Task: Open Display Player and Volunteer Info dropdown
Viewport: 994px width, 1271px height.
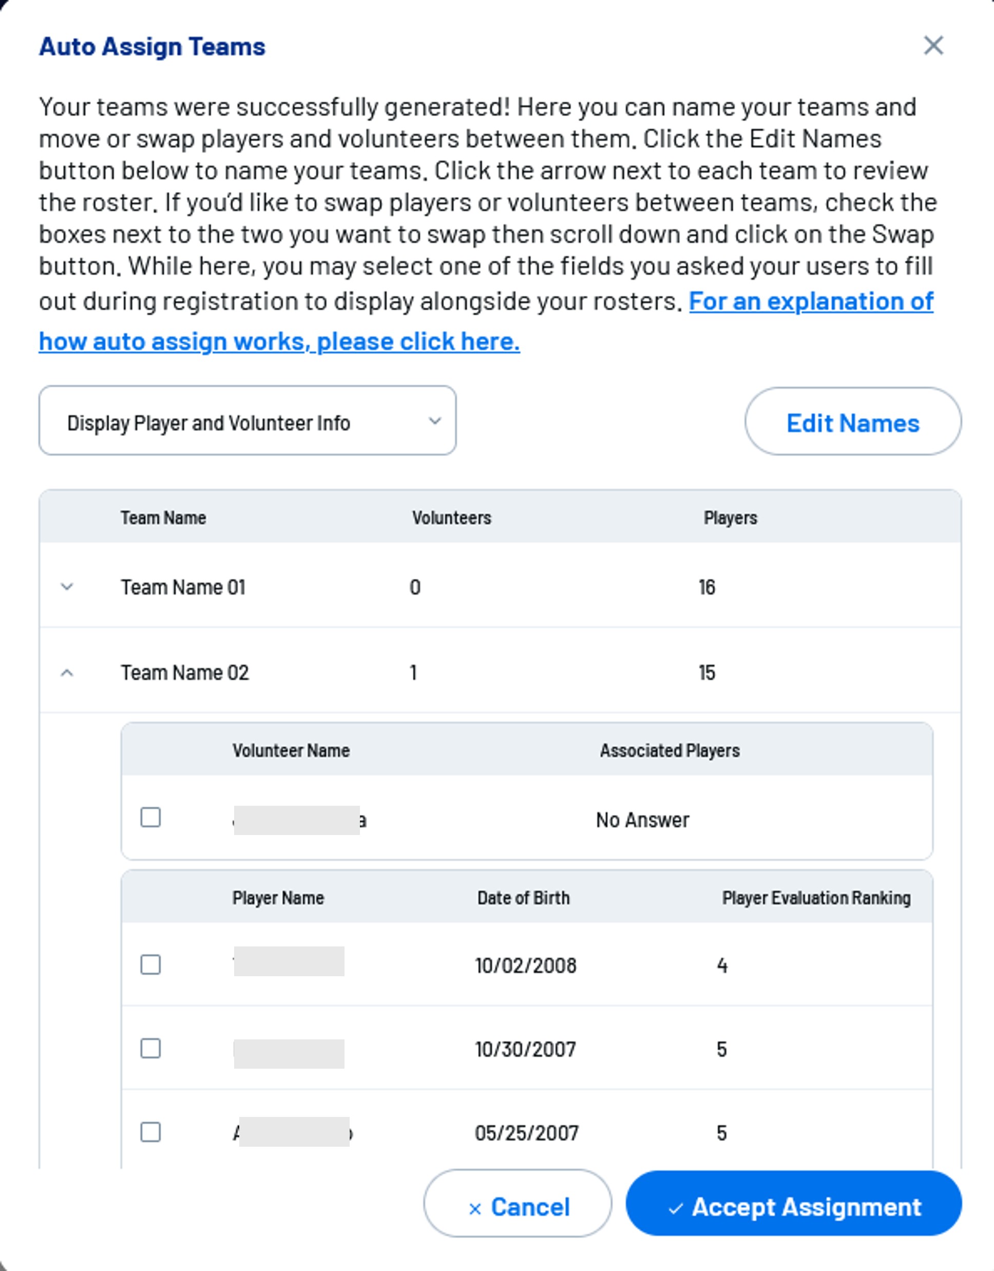Action: tap(247, 421)
